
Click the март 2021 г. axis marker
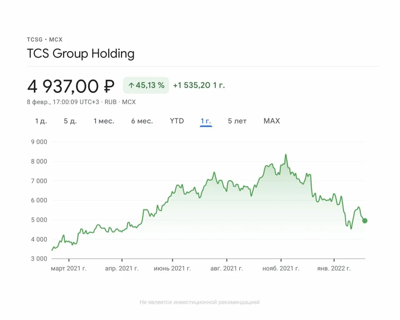(69, 268)
